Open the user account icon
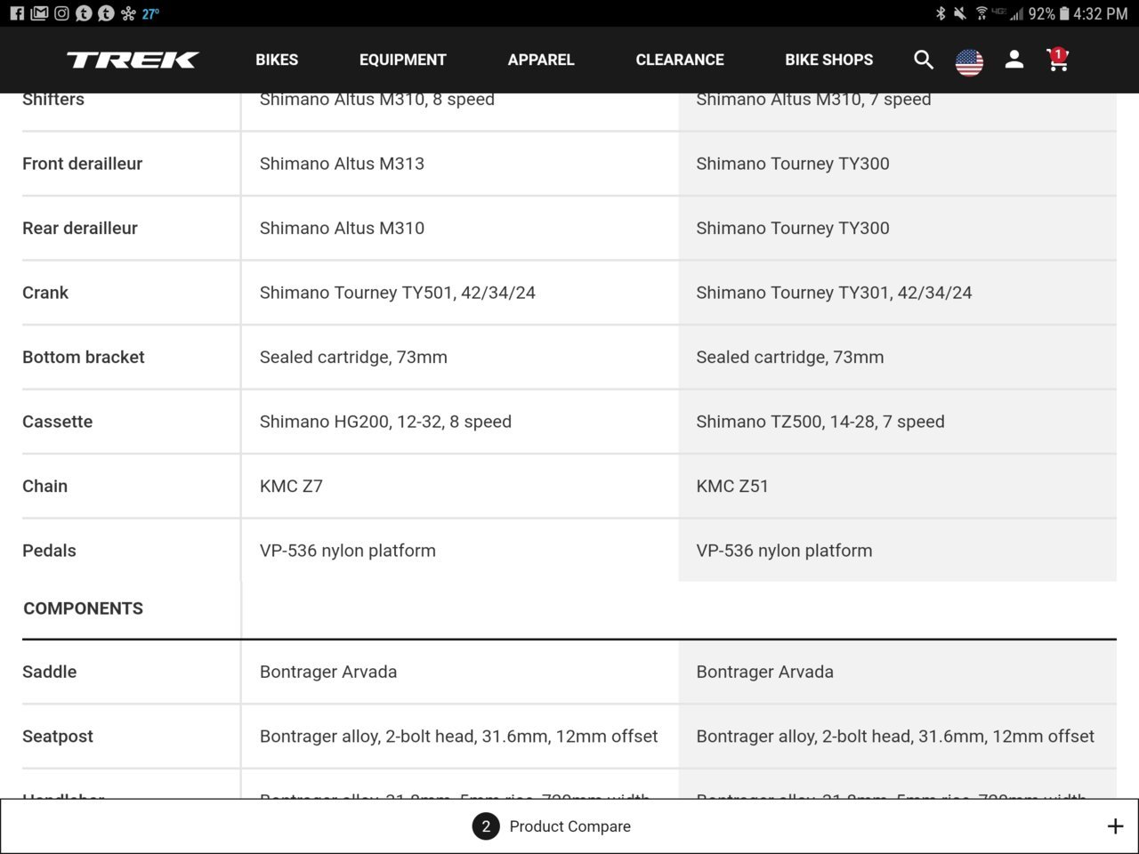Image resolution: width=1139 pixels, height=854 pixels. pyautogui.click(x=1014, y=60)
